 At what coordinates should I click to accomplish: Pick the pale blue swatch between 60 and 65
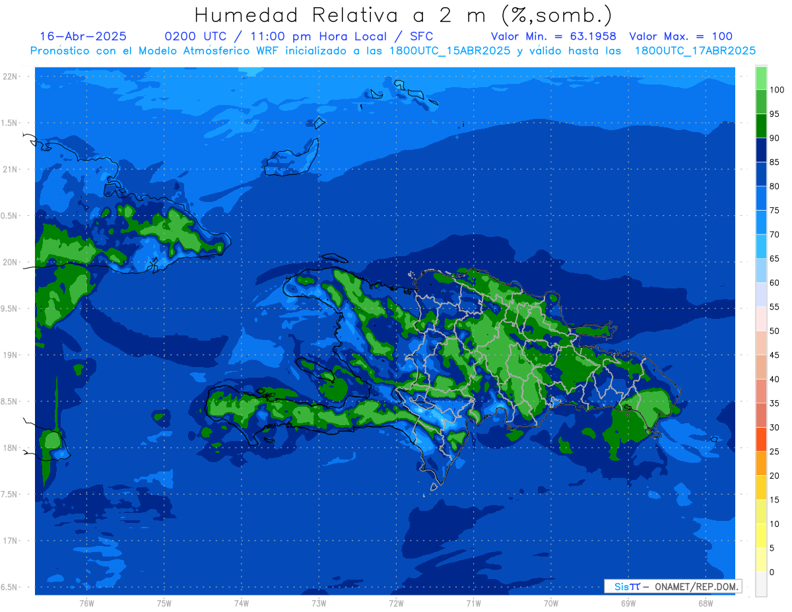[761, 271]
